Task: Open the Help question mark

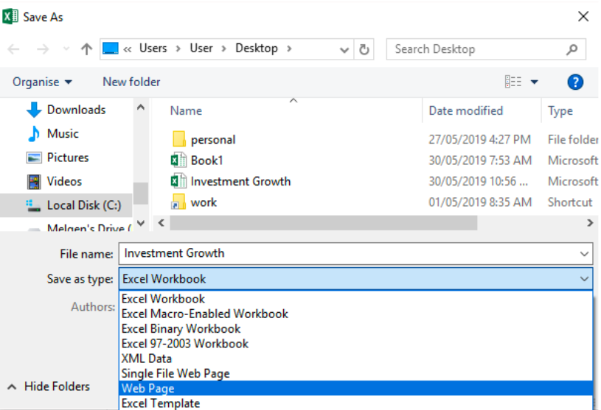Action: coord(575,82)
